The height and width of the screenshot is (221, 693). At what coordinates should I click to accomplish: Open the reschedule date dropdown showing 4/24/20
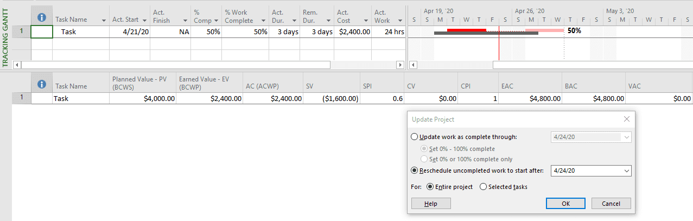(627, 171)
